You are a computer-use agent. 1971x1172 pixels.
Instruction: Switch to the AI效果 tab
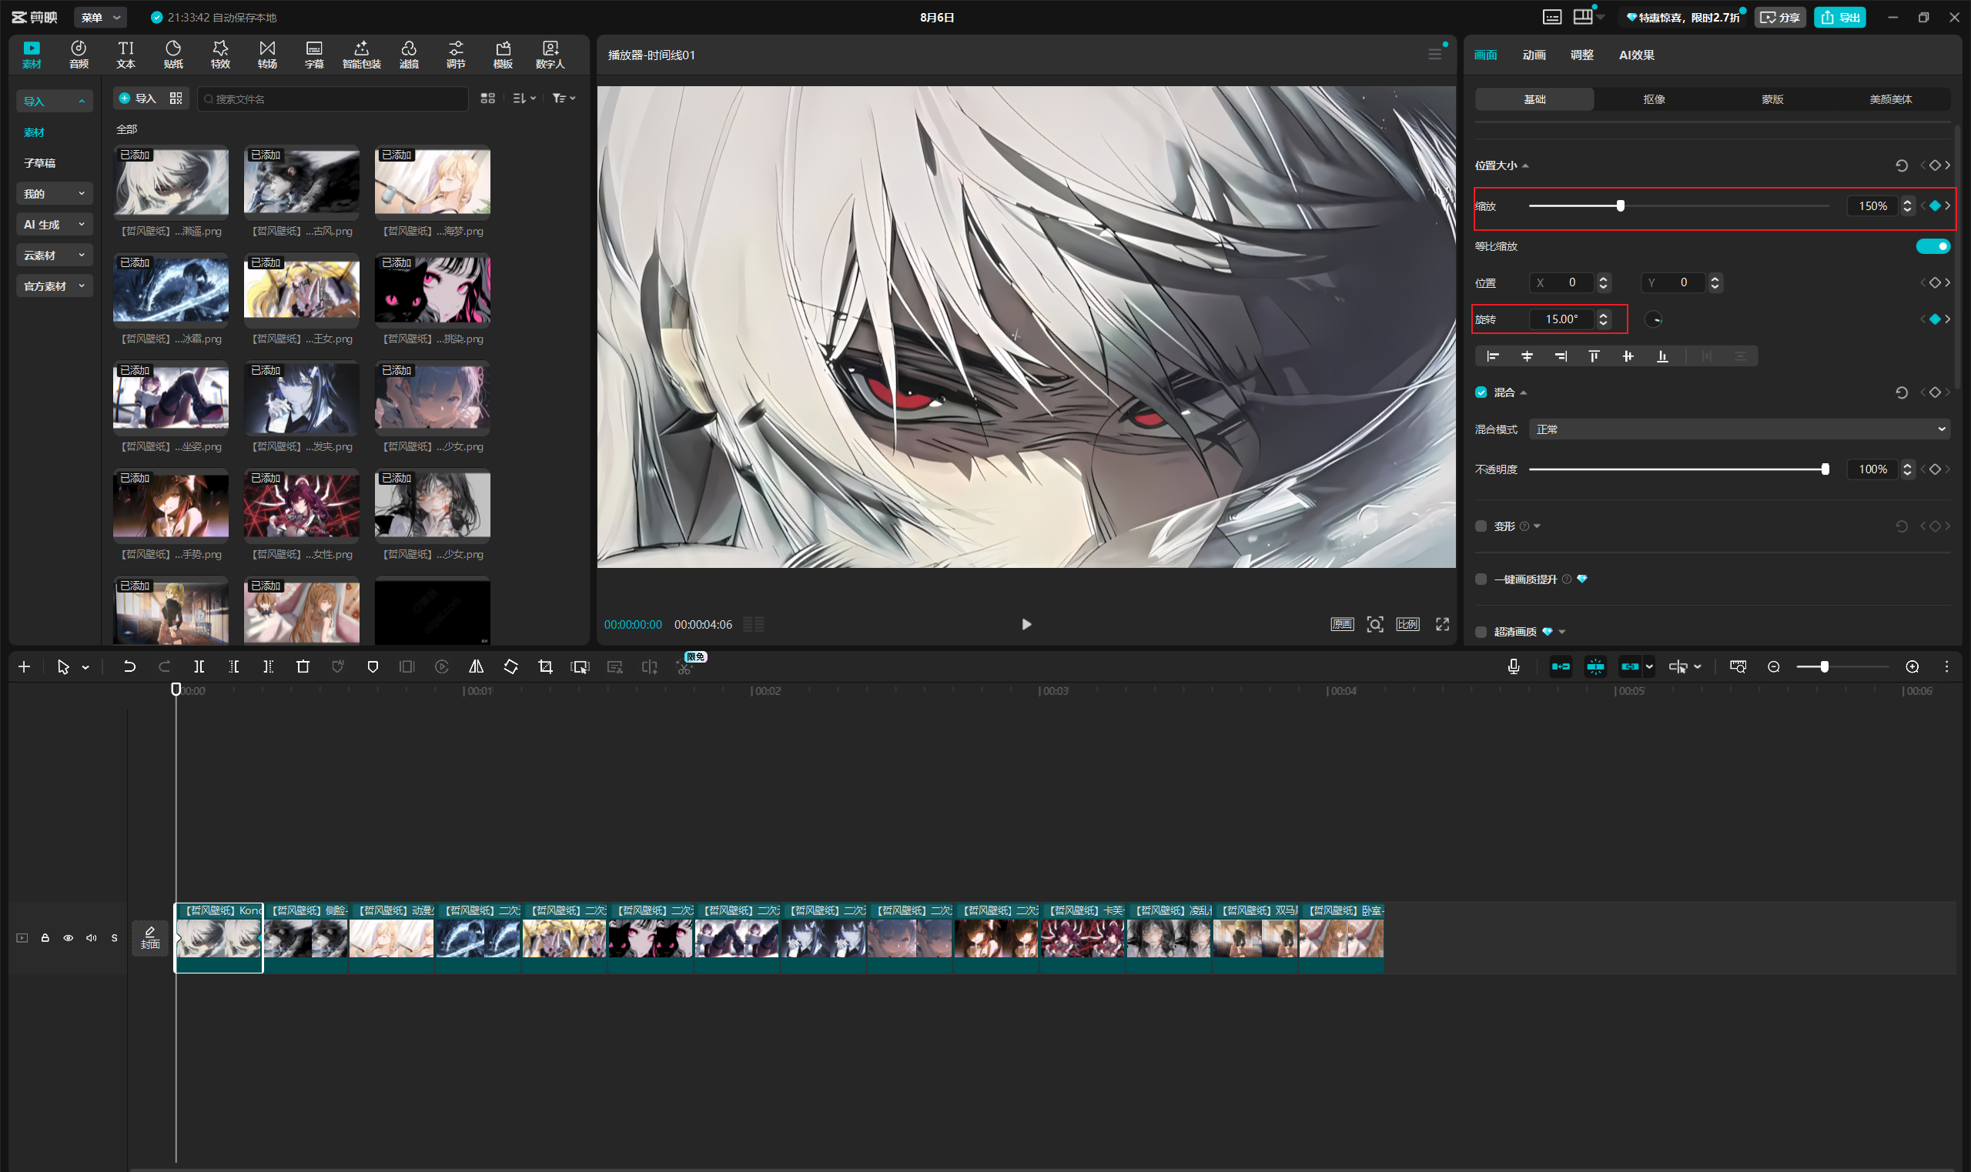[1637, 55]
